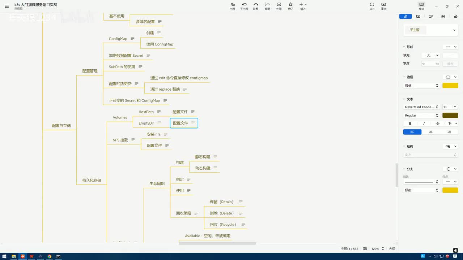Select center text alignment
The image size is (463, 260).
coord(430,132)
